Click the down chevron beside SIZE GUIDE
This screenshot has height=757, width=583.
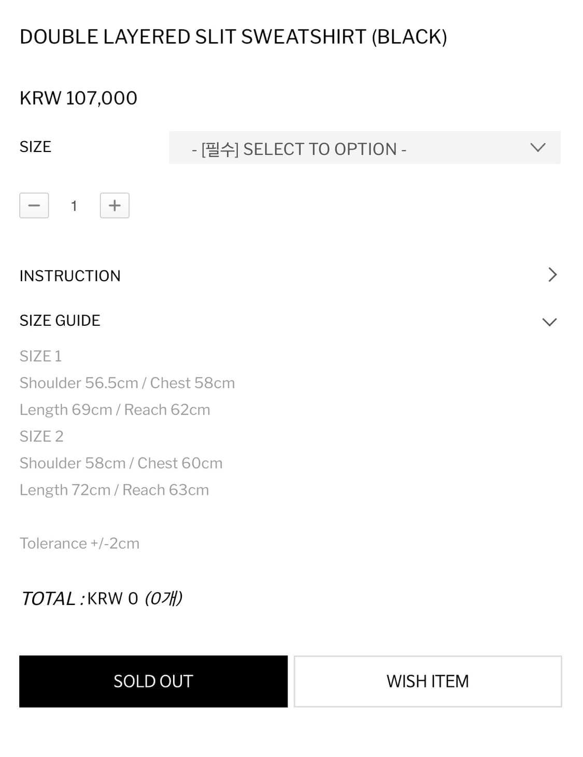(549, 322)
